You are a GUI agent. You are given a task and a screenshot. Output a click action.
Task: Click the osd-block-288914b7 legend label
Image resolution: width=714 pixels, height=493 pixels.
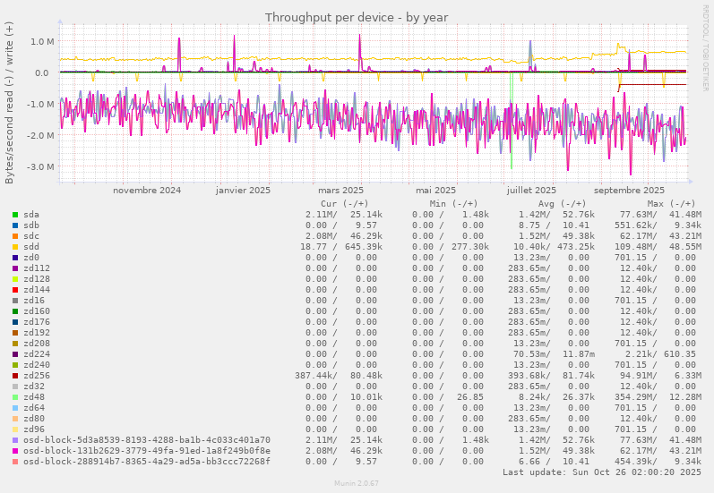click(x=146, y=462)
